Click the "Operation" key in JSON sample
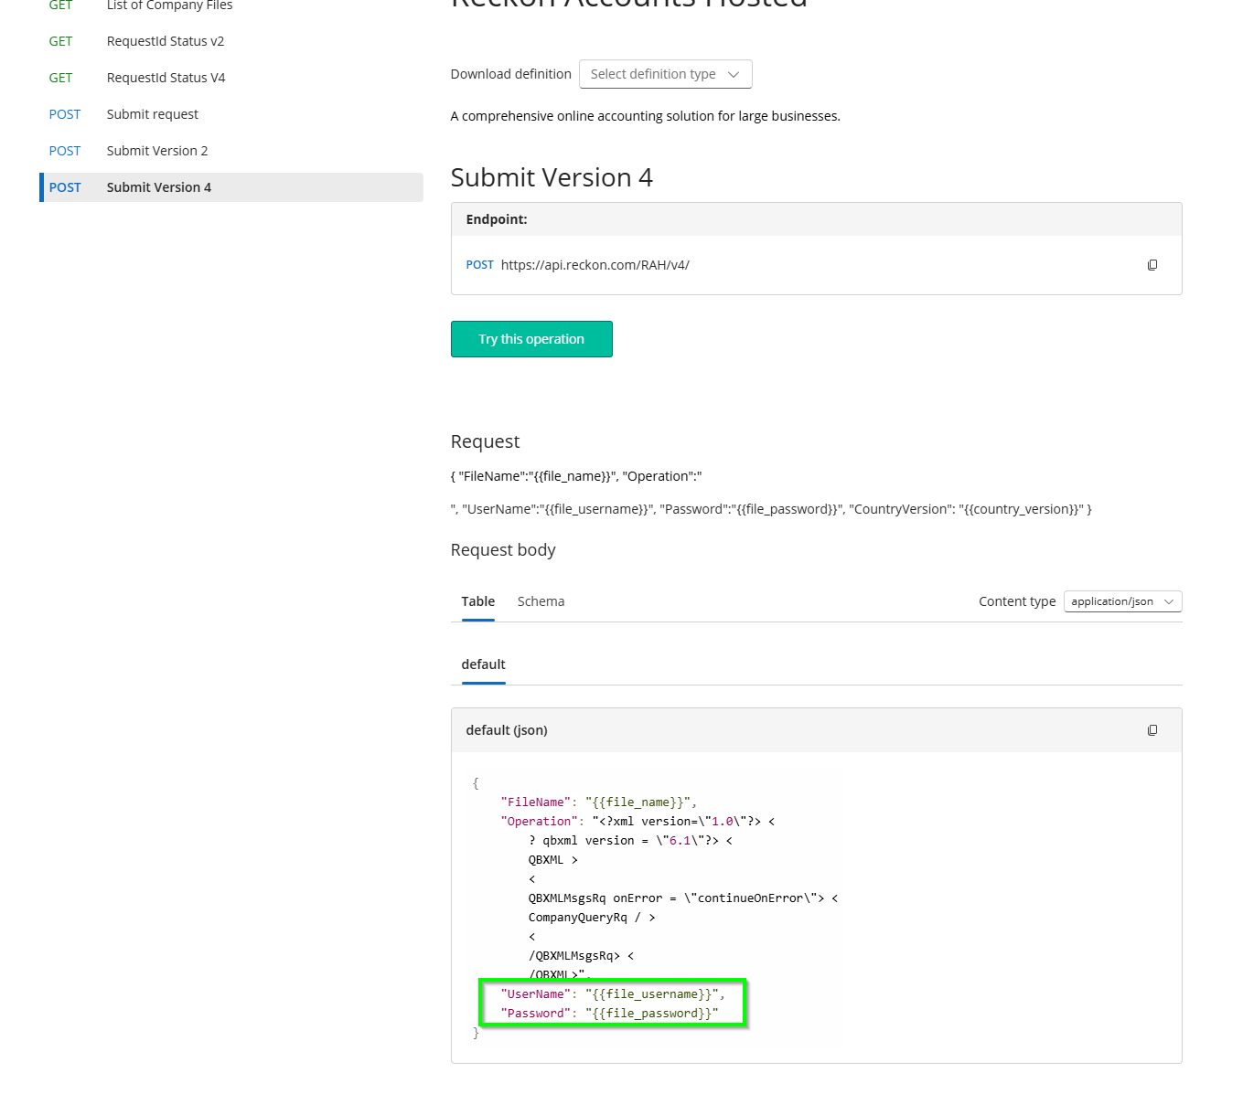Image resolution: width=1243 pixels, height=1105 pixels. 540,822
